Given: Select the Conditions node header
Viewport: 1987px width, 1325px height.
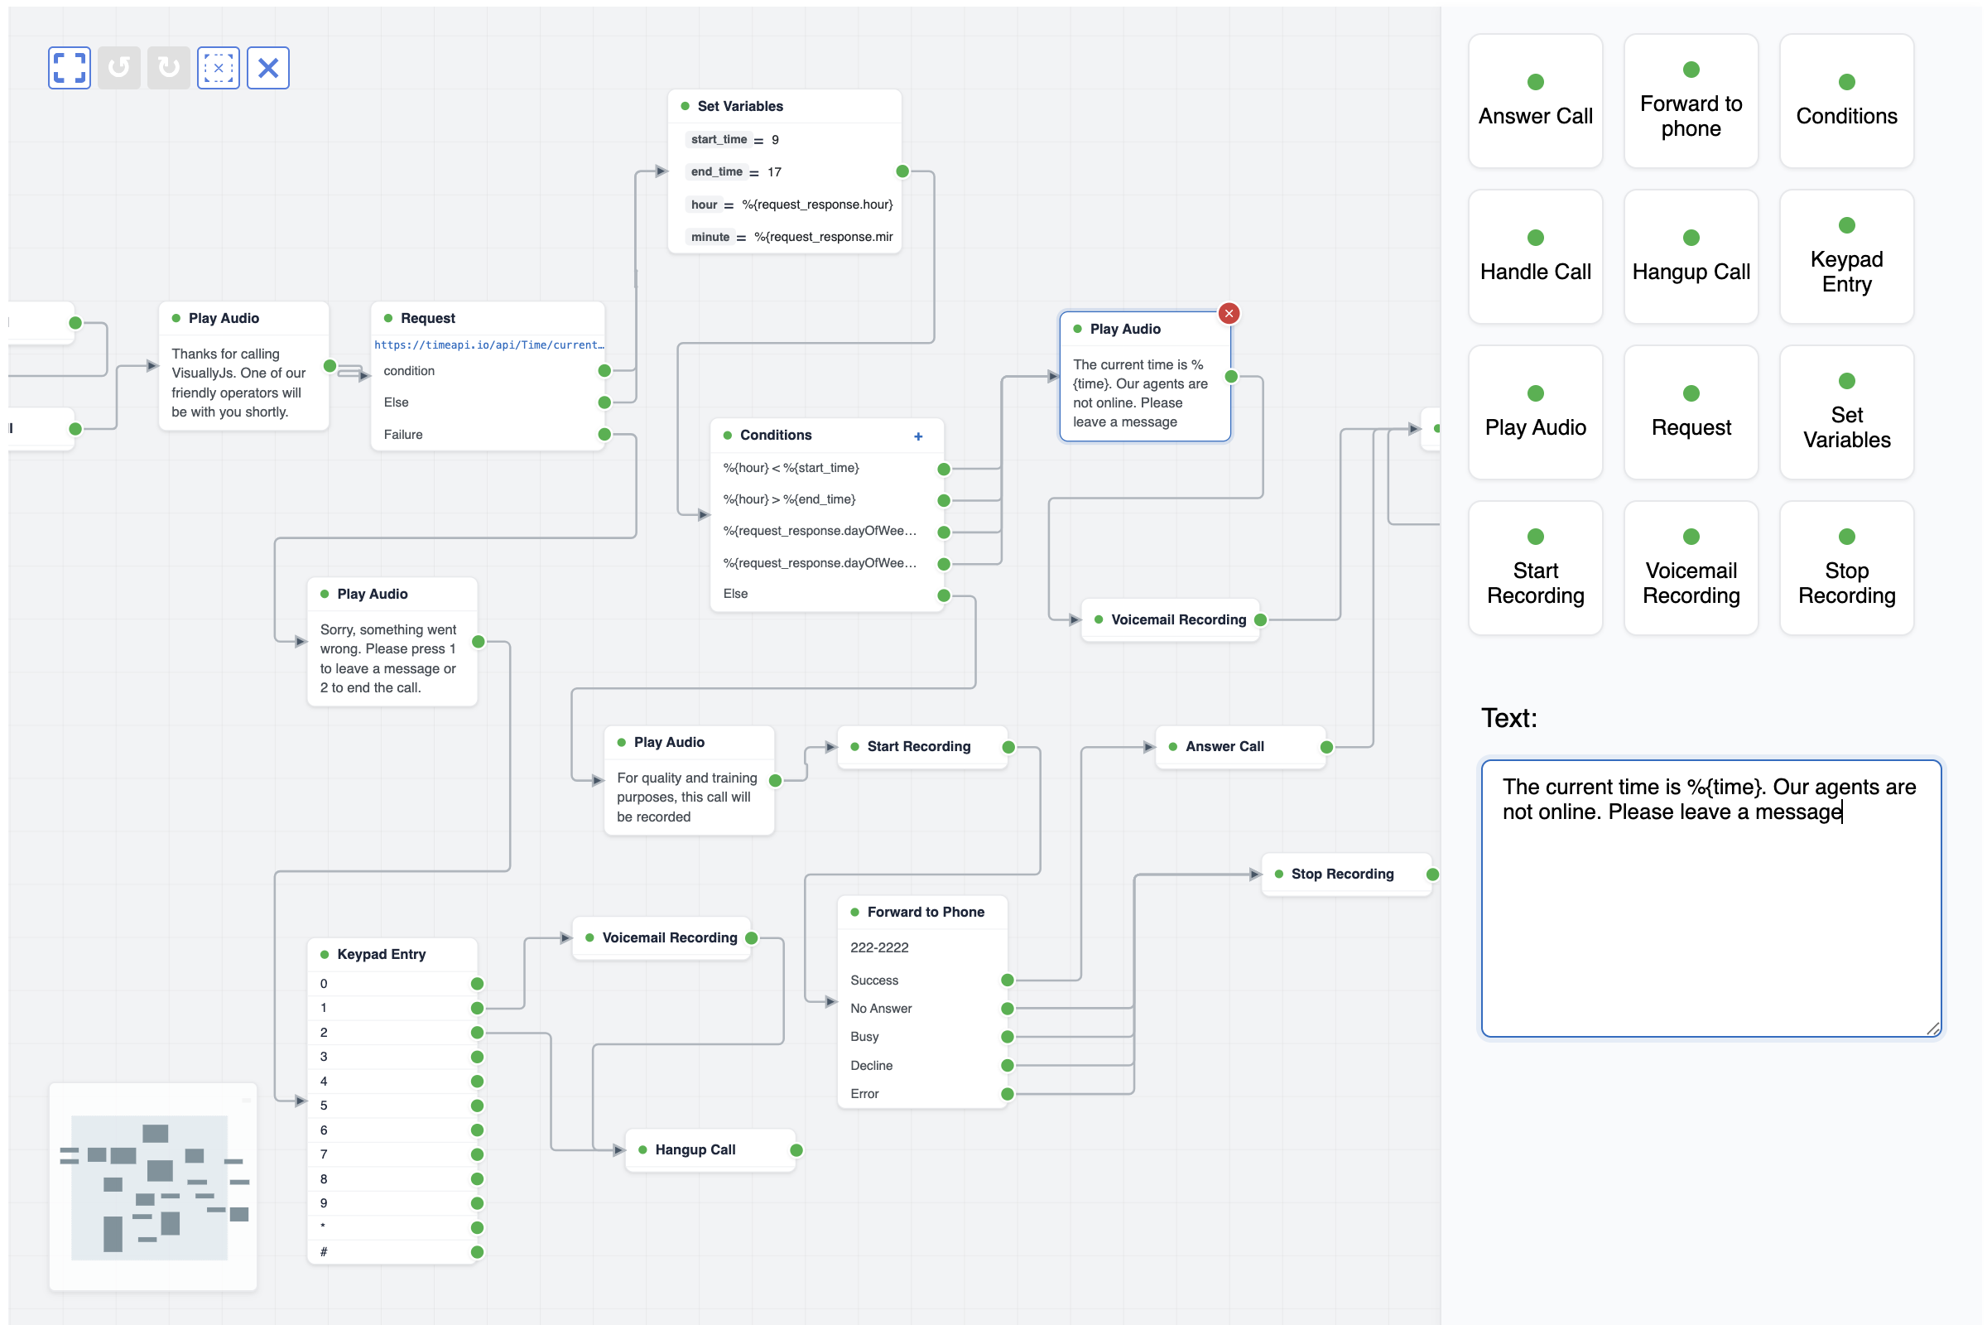Looking at the screenshot, I should [828, 436].
